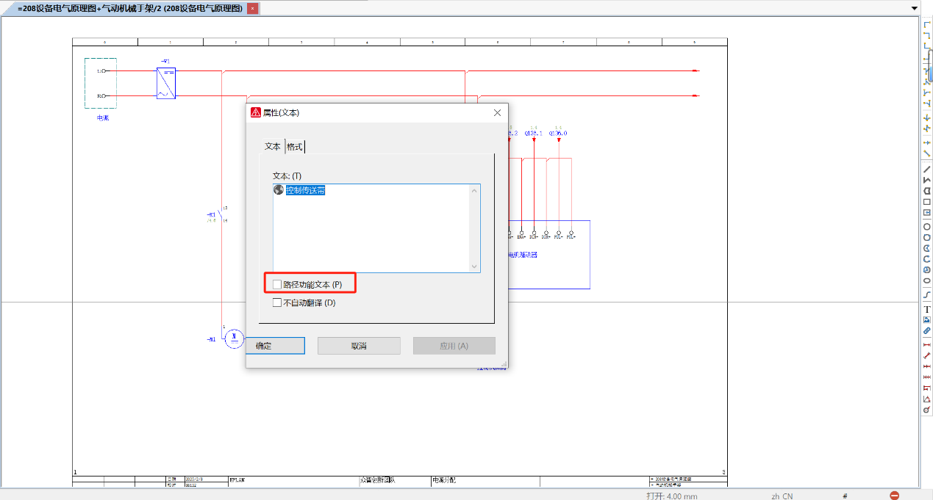Enable the 不自动翻译 (D) checkbox
This screenshot has height=500, width=933.
(x=277, y=302)
